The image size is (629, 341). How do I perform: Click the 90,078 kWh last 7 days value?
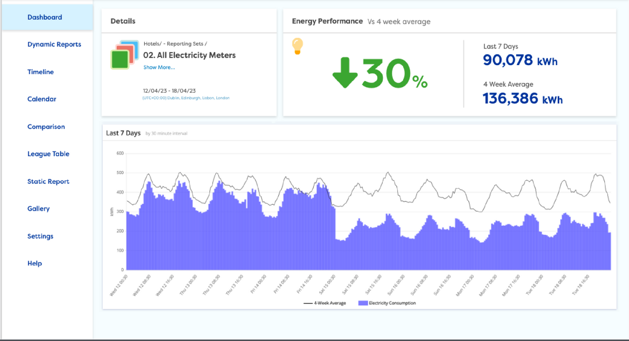(520, 60)
